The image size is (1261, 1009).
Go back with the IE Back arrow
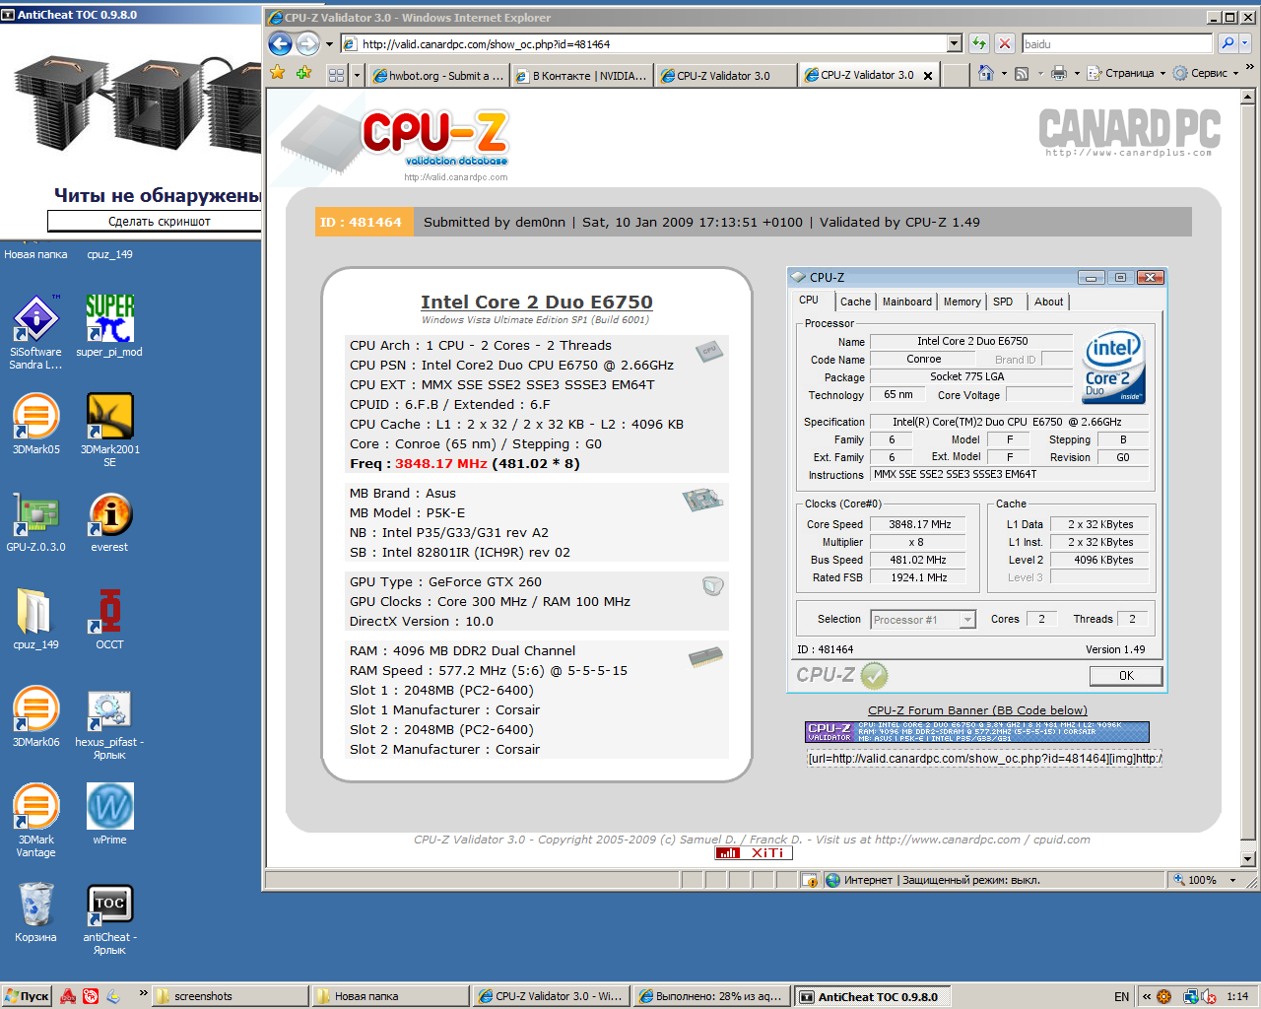pos(280,43)
